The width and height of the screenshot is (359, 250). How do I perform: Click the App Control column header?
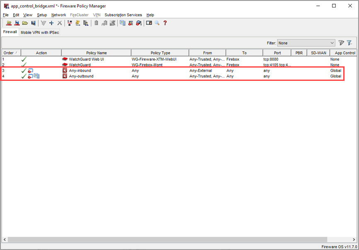344,53
